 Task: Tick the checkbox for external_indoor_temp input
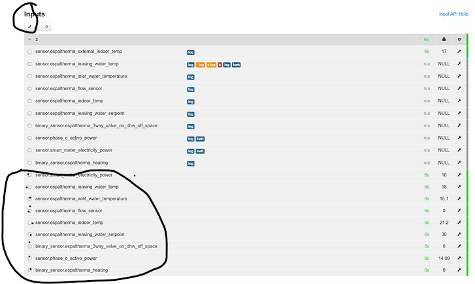tap(29, 52)
